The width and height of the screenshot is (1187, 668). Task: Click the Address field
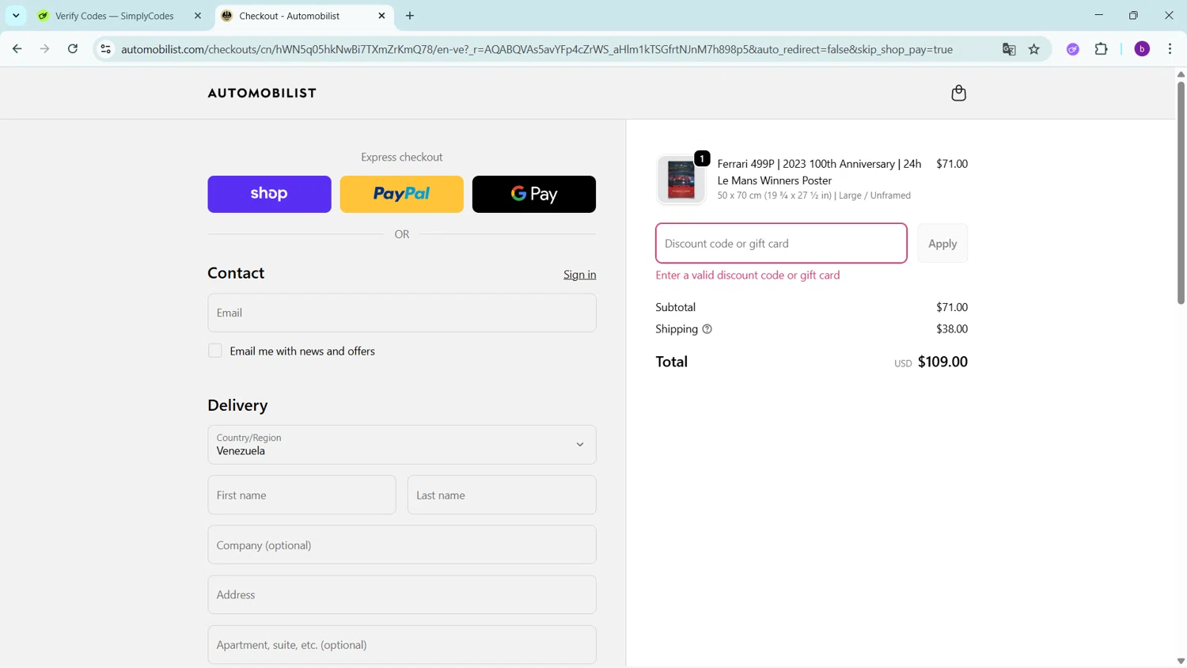coord(402,594)
